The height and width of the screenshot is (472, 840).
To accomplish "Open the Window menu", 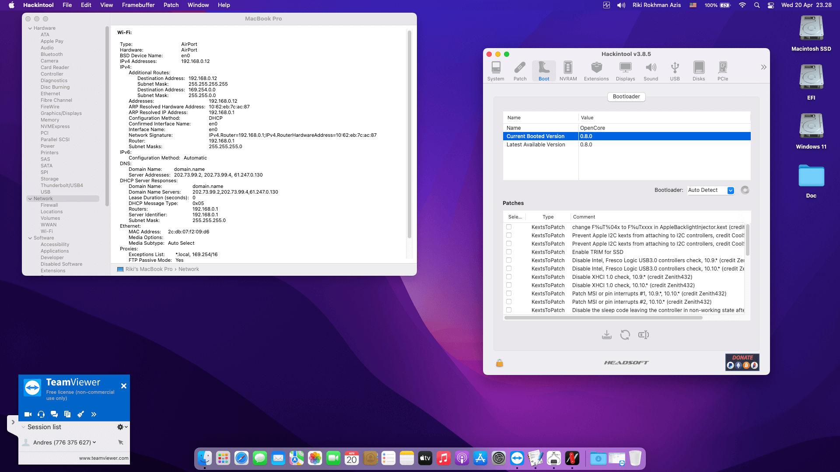I will point(198,5).
